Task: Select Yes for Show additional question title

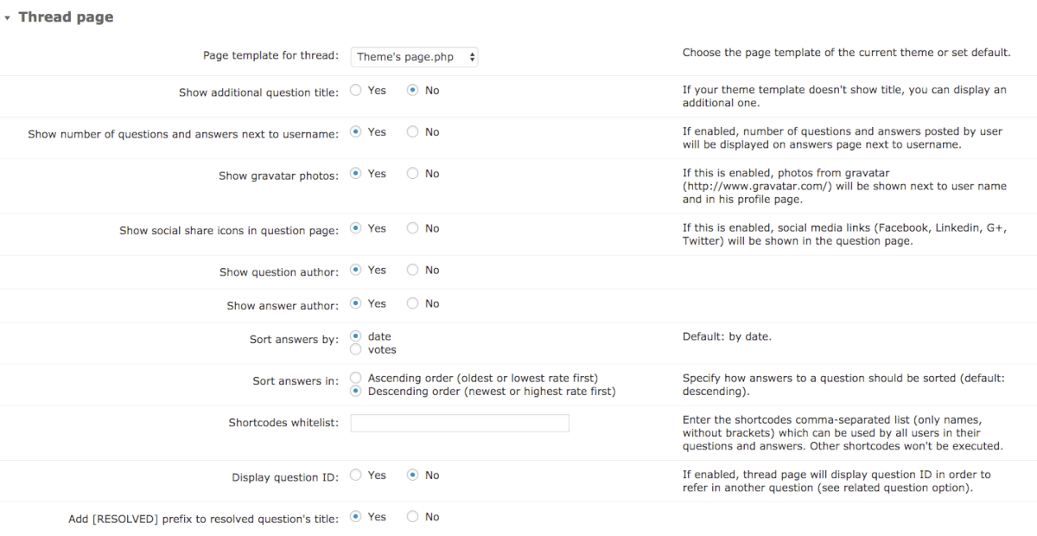Action: (x=356, y=90)
